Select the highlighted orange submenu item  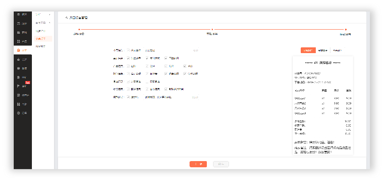pos(40,39)
